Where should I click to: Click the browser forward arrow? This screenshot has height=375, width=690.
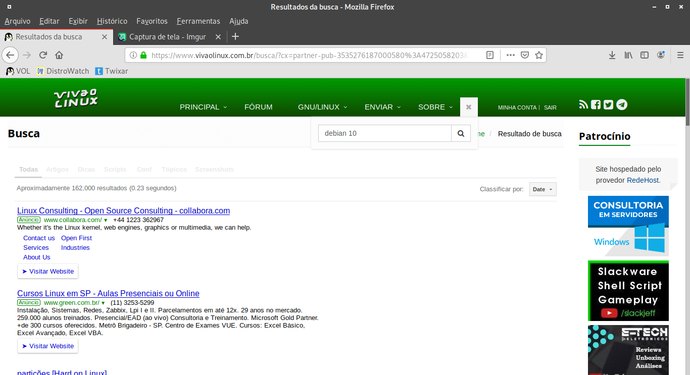click(x=27, y=55)
